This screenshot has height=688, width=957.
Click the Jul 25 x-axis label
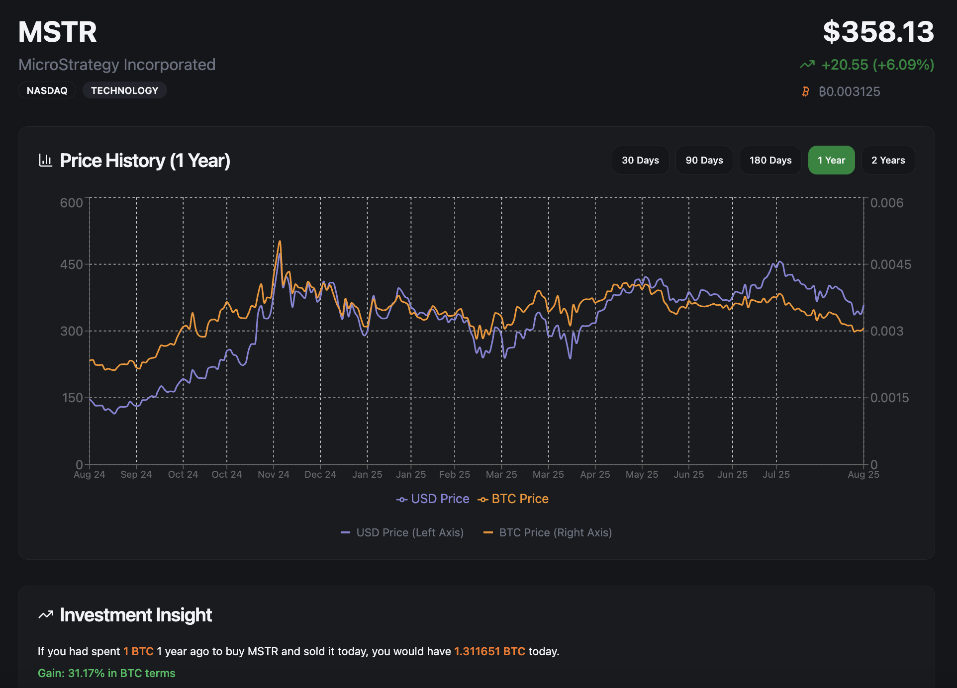(776, 474)
